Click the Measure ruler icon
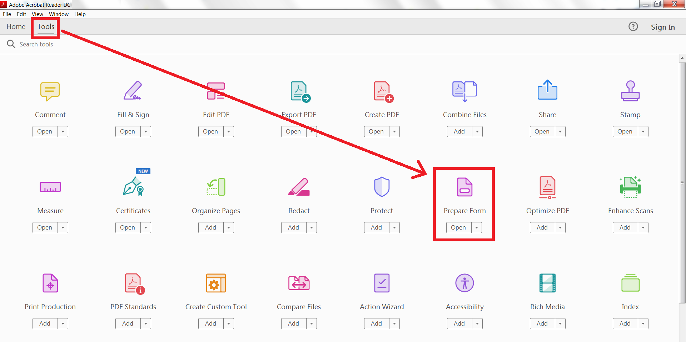This screenshot has width=686, height=342. (x=50, y=187)
